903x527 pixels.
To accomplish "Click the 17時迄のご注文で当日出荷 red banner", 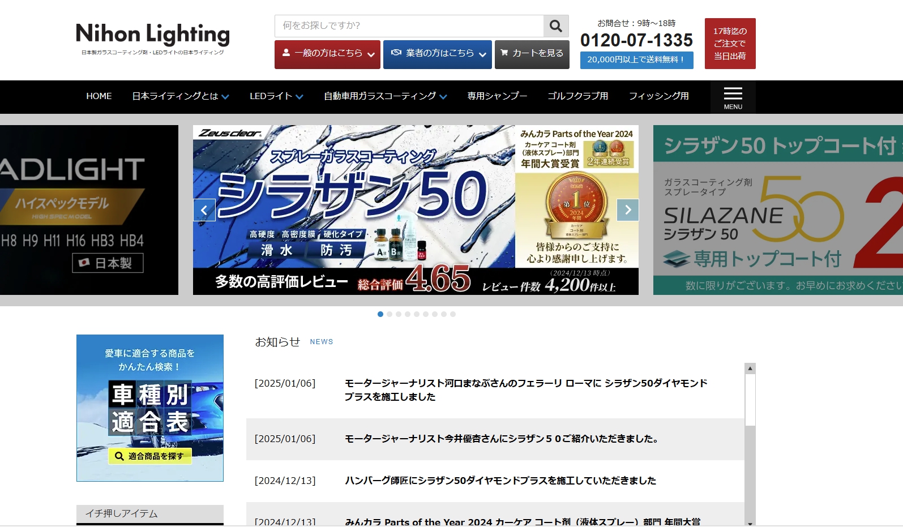I will (x=730, y=44).
